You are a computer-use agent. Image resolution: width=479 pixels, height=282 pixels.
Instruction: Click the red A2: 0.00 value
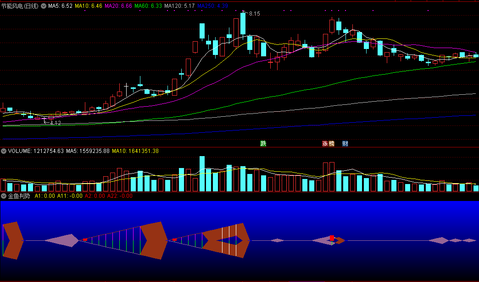pyautogui.click(x=95, y=196)
